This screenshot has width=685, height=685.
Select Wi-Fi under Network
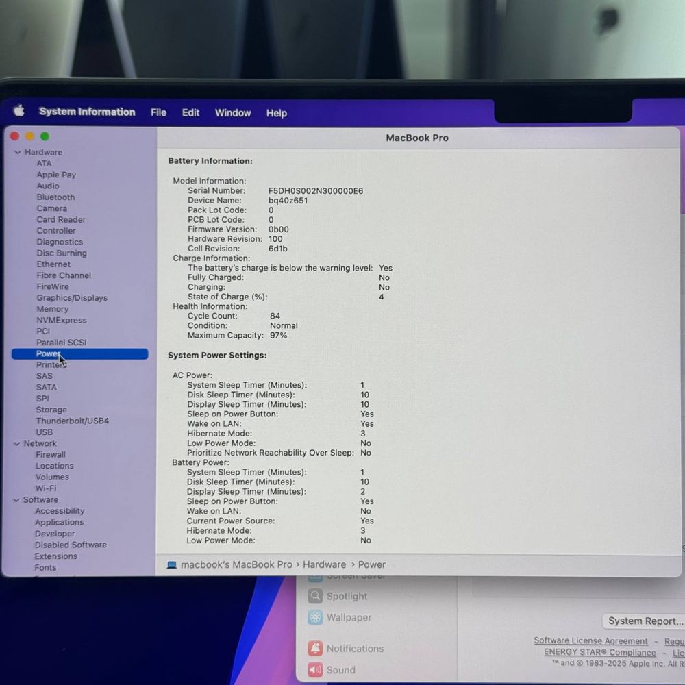click(x=45, y=488)
